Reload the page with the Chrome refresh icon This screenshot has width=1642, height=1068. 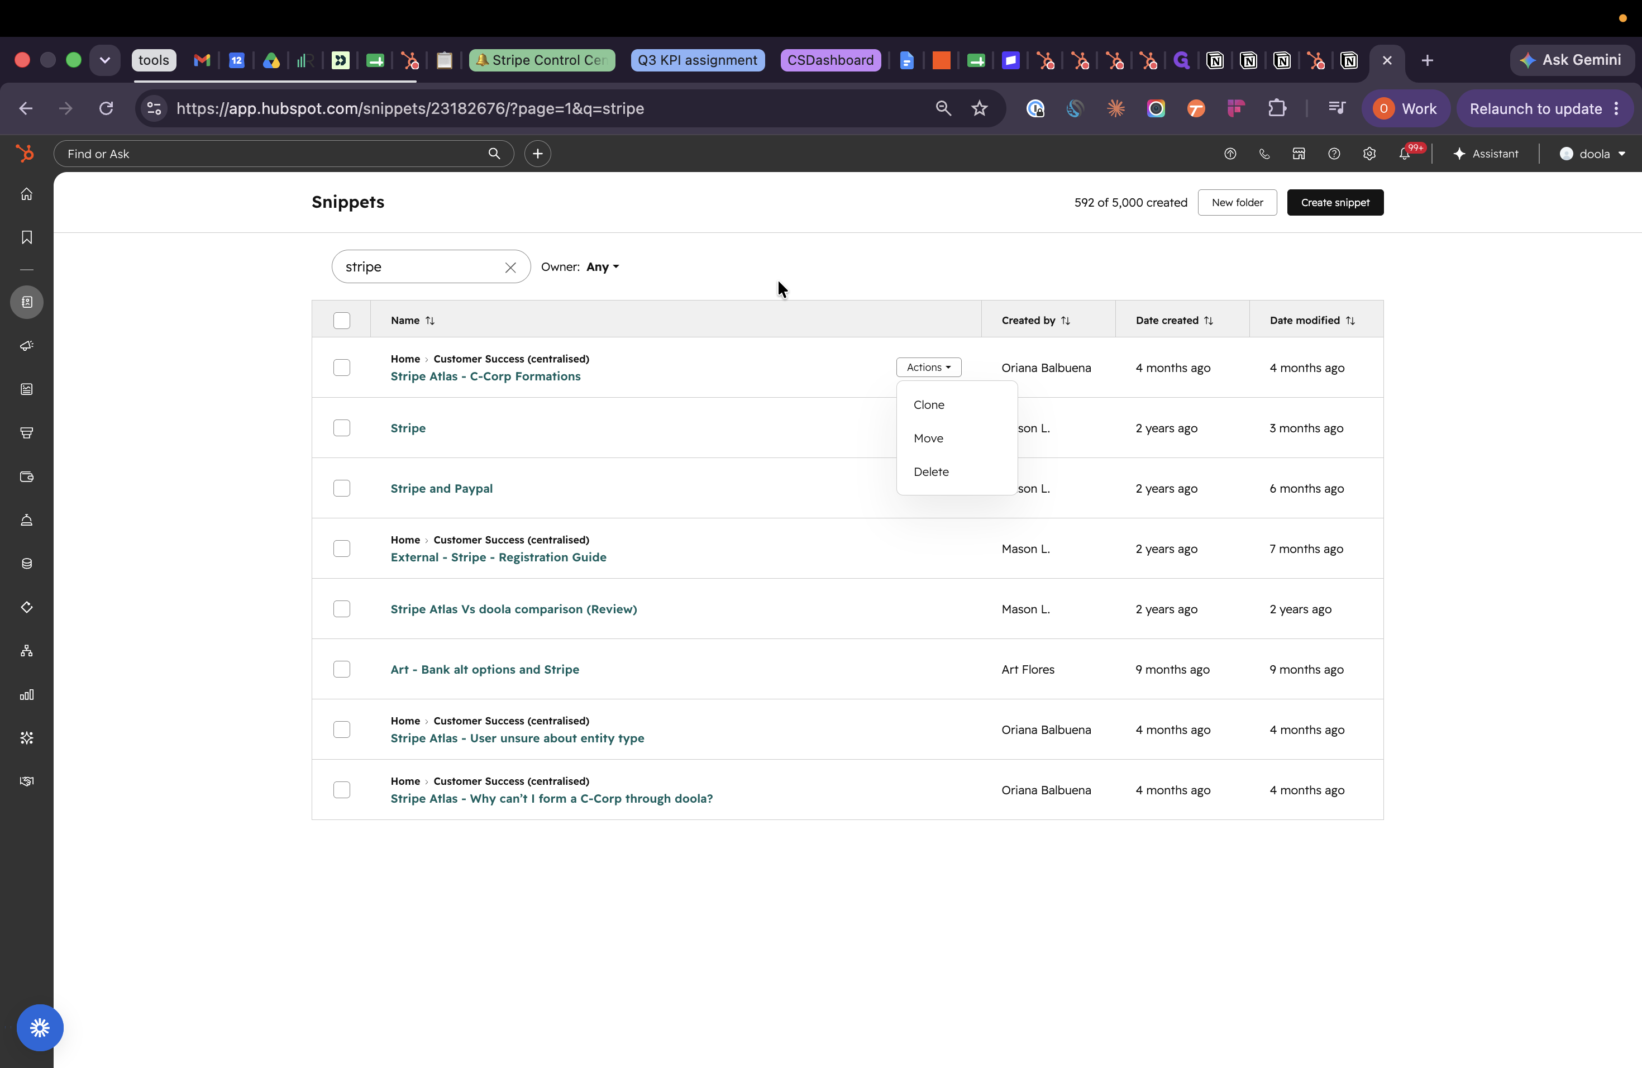pyautogui.click(x=106, y=108)
